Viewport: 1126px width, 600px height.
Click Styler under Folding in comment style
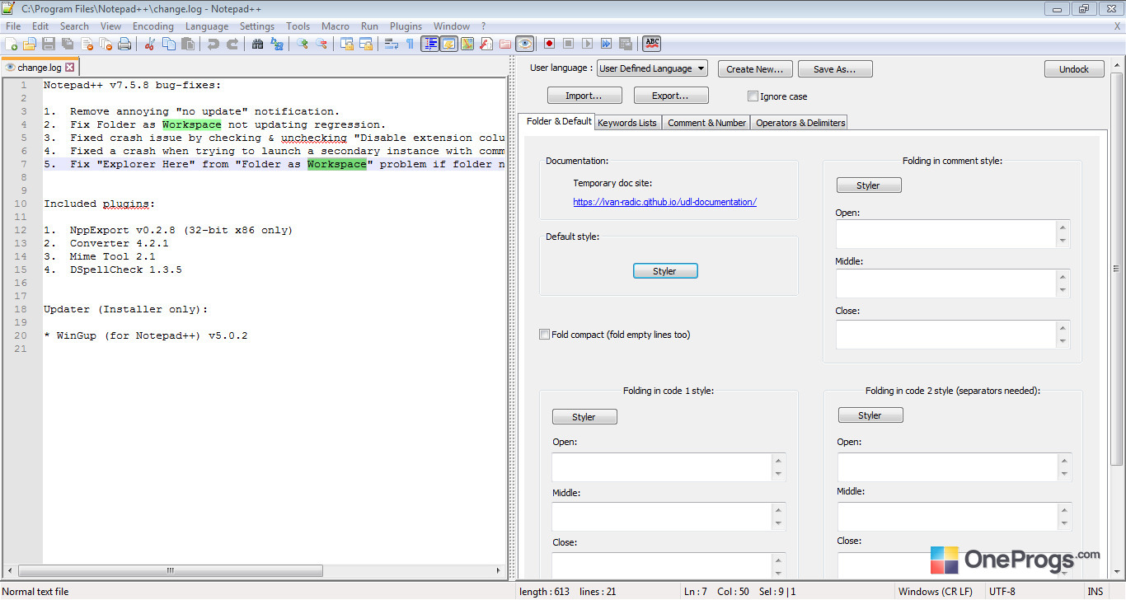869,185
